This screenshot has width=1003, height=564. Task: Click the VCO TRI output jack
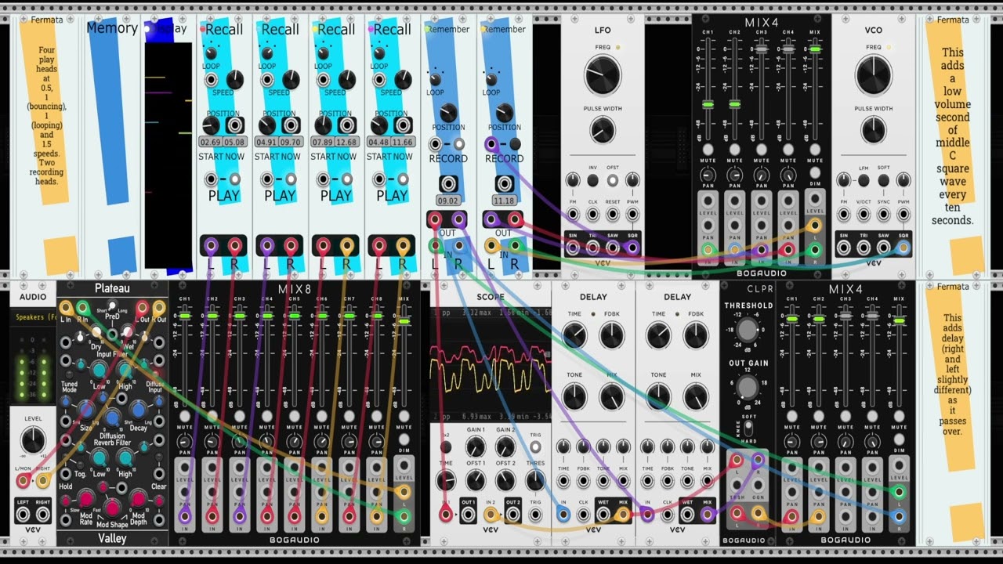864,248
